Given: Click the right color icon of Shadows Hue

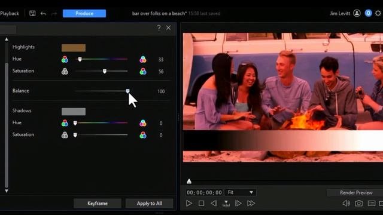Looking at the screenshot, I should coord(143,123).
